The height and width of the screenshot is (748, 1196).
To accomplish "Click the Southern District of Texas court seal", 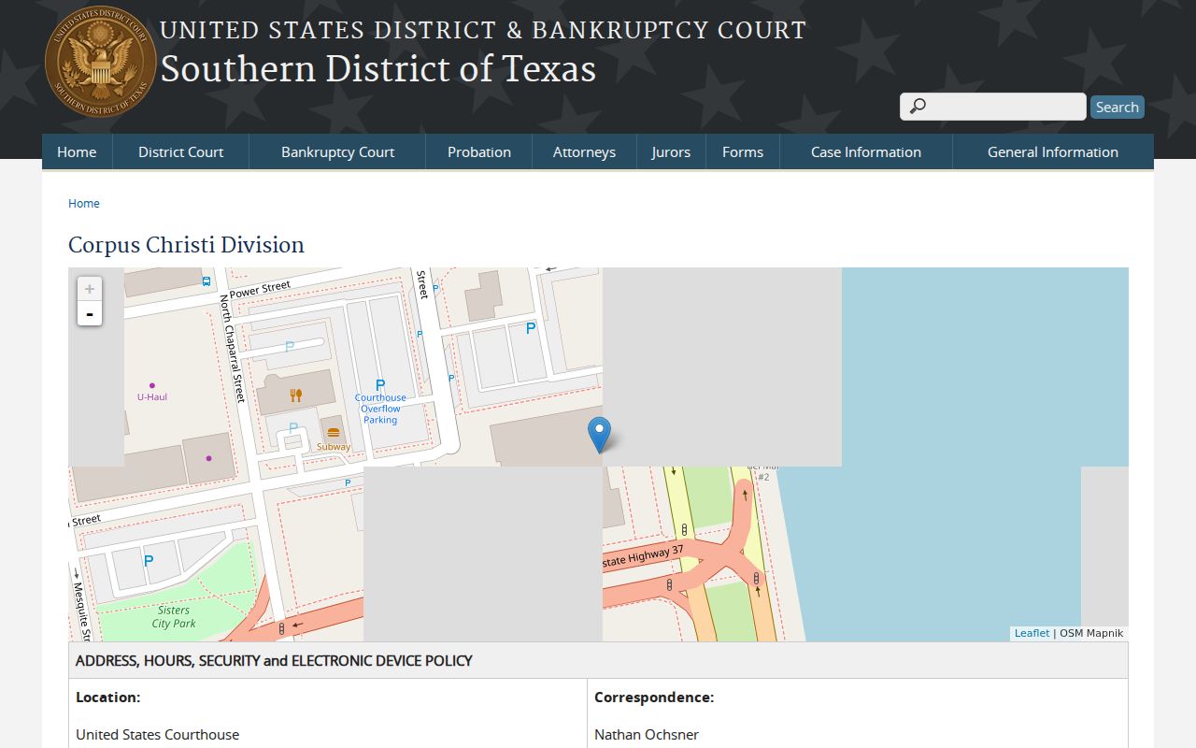I will click(x=101, y=62).
